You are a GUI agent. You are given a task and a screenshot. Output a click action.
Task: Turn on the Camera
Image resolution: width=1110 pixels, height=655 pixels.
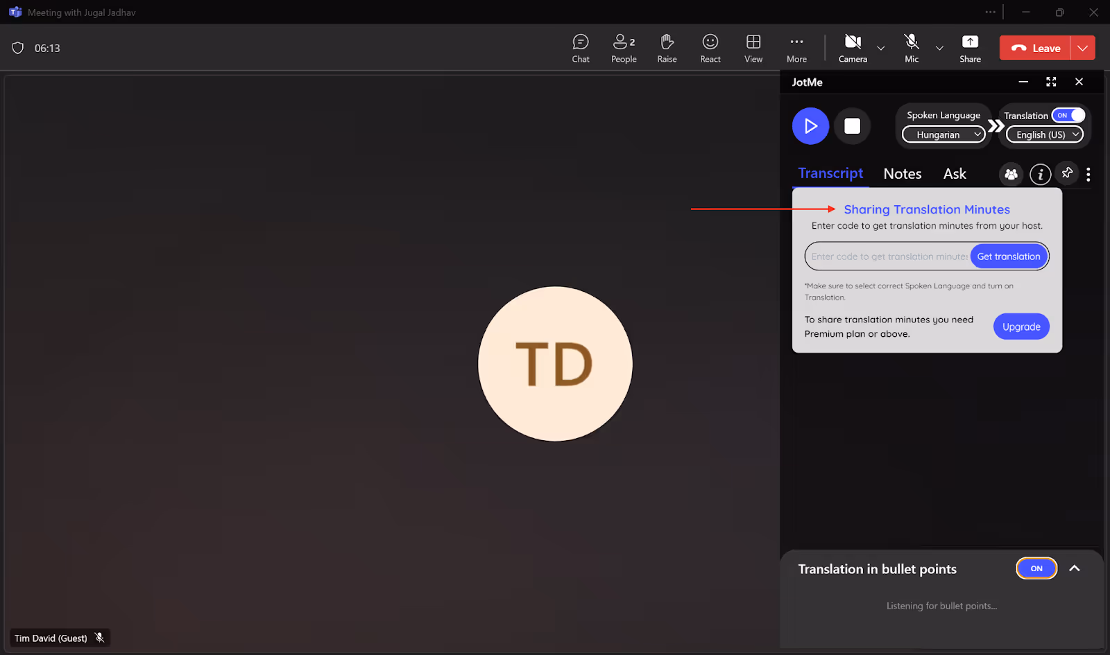[853, 49]
